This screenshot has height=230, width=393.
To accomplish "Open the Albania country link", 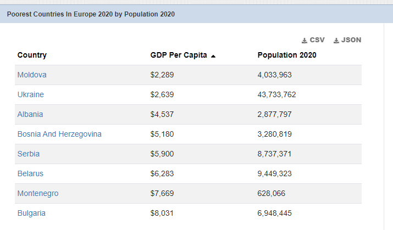I will click(30, 114).
